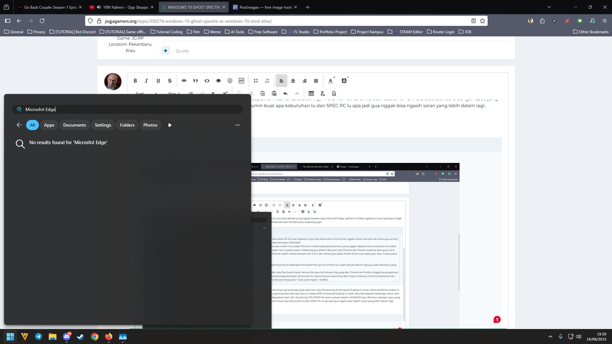Show hidden system tray icons
The width and height of the screenshot is (612, 344).
[550, 336]
